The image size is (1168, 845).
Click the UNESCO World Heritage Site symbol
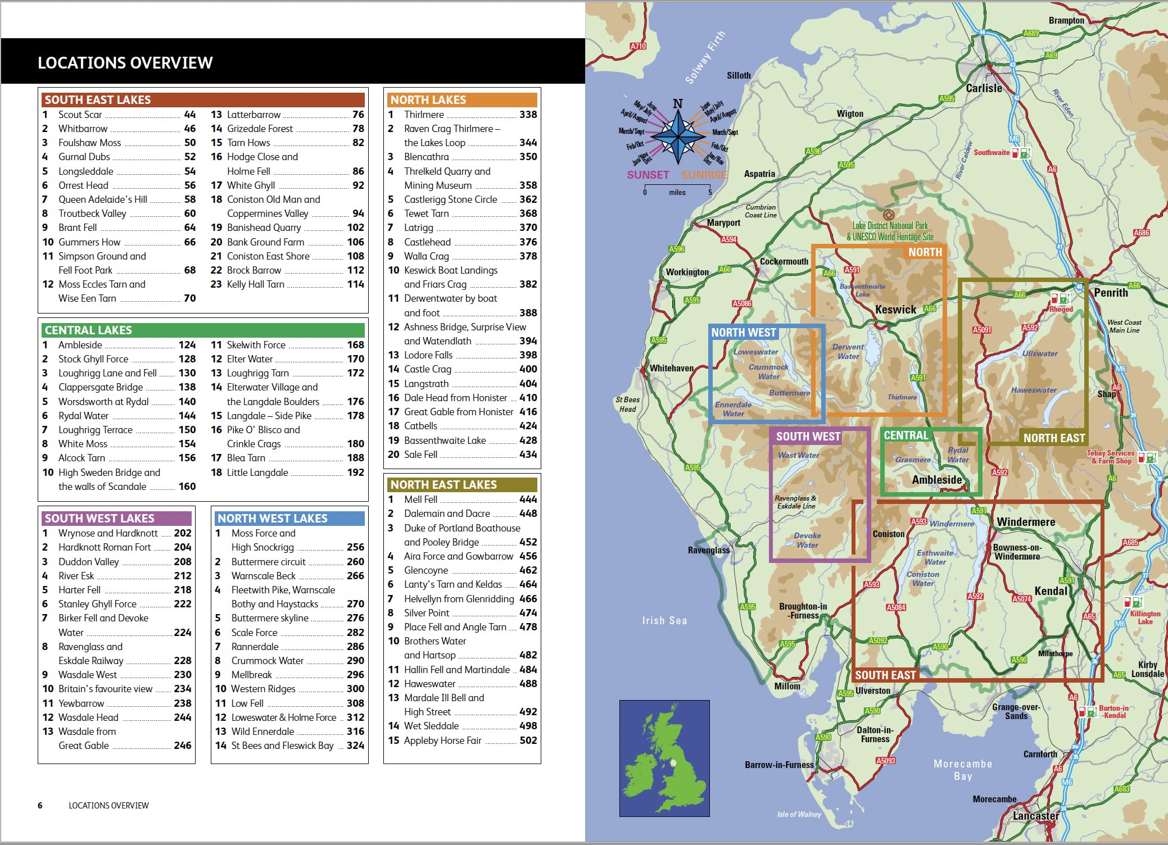pos(889,215)
